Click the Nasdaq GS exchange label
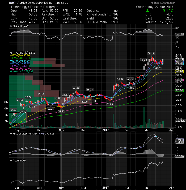 coord(61,3)
